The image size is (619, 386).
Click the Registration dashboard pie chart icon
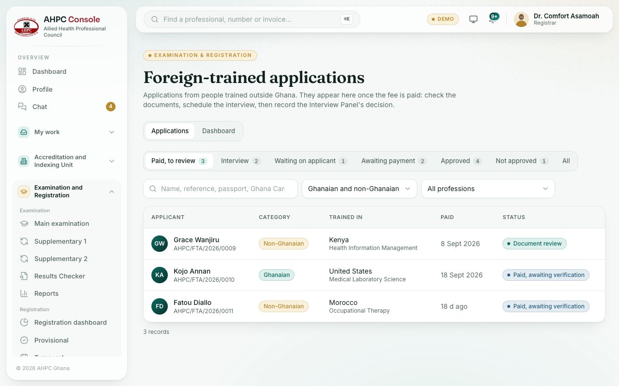pyautogui.click(x=24, y=322)
